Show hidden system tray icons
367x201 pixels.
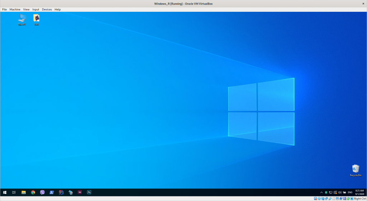[321, 192]
